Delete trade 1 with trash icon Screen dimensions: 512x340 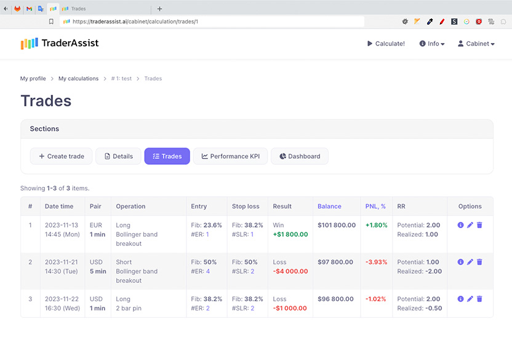479,226
